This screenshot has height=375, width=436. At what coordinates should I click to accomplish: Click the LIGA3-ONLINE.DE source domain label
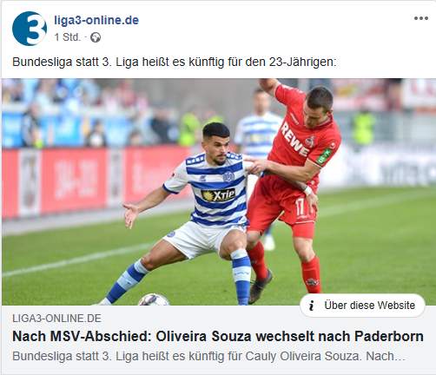pos(56,319)
